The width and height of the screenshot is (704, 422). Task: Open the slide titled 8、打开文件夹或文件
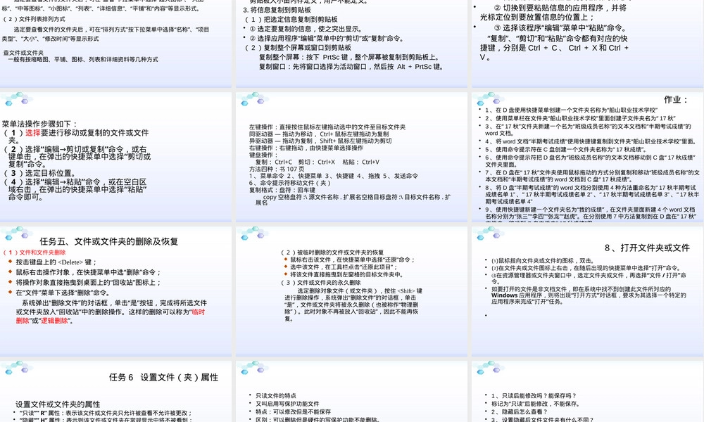pos(588,291)
